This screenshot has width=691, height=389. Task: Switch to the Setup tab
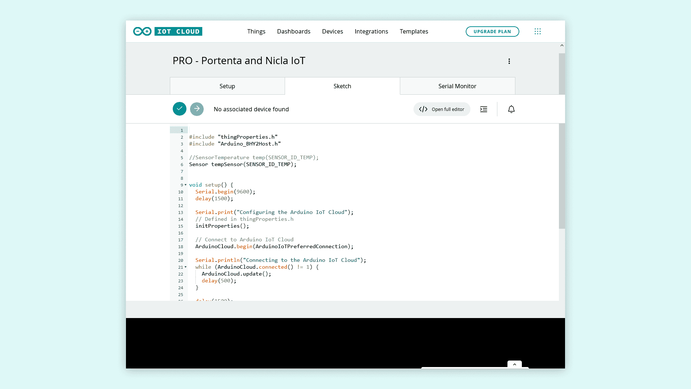tap(227, 86)
